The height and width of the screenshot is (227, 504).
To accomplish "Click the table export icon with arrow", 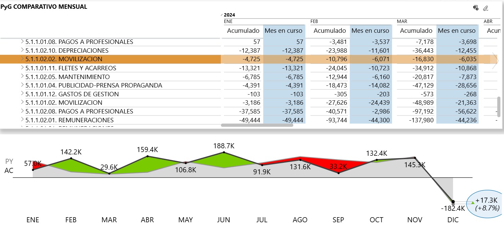I will coord(476,8).
